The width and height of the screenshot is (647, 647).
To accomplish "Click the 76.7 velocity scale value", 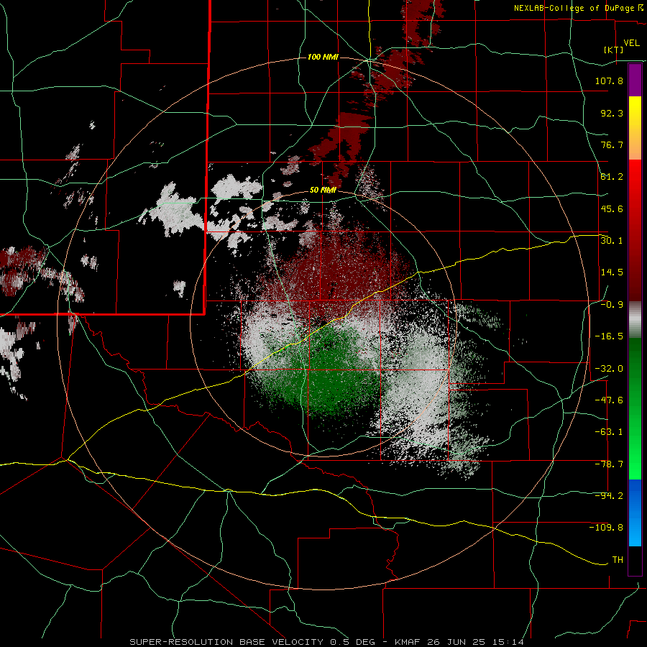I will (612, 144).
